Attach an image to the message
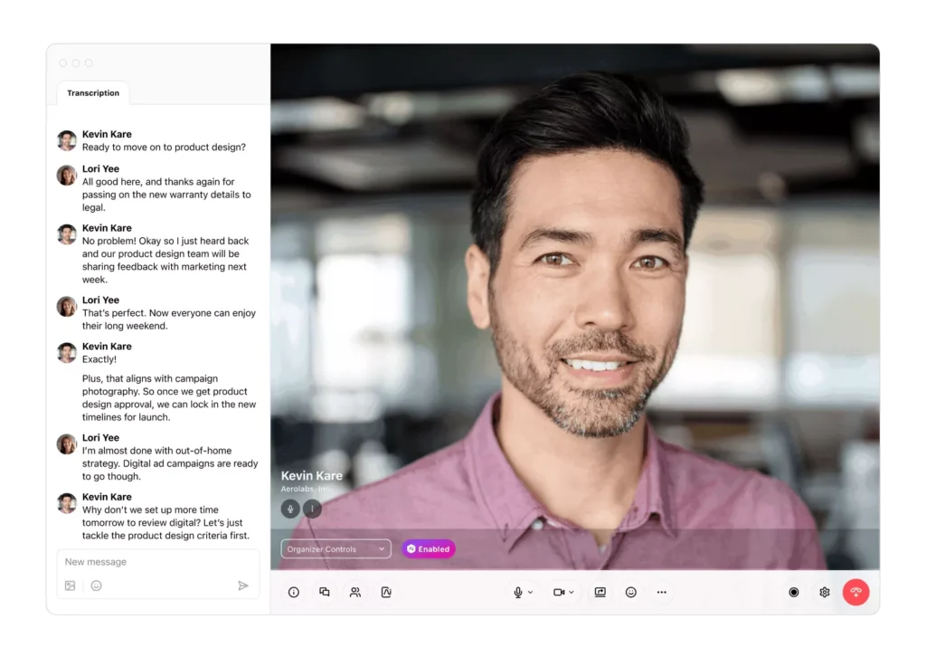 (x=71, y=586)
